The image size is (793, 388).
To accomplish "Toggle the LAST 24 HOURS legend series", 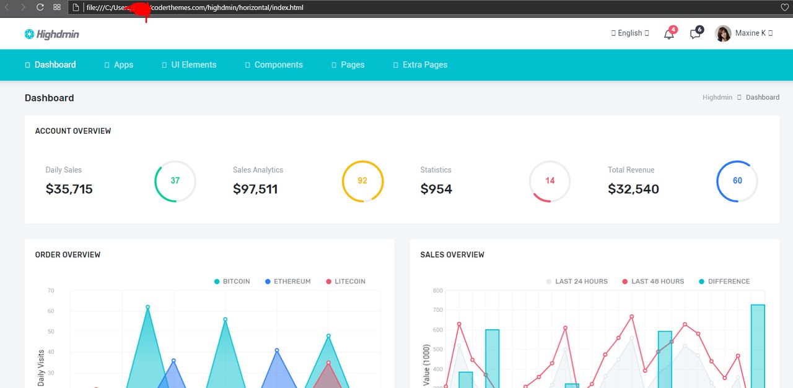I will (x=577, y=282).
